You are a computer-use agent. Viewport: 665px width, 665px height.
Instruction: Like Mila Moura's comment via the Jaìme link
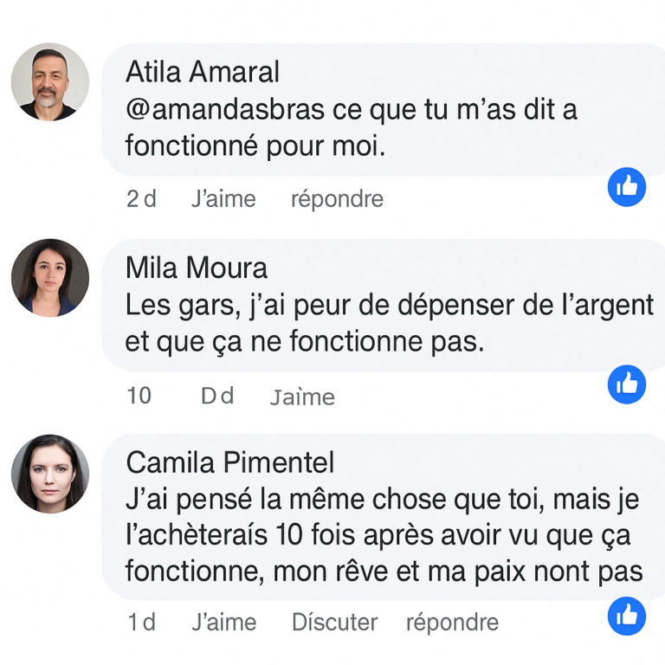(302, 397)
